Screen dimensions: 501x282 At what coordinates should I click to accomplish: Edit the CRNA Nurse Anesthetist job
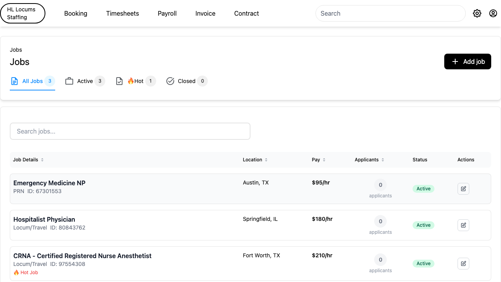[x=463, y=264]
